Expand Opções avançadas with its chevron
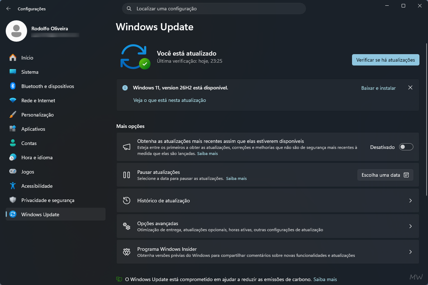This screenshot has height=285, width=428. (x=411, y=226)
